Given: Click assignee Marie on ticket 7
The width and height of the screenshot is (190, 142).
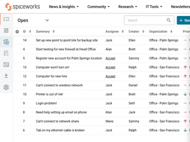Looking at the screenshot, I should click(x=109, y=121).
